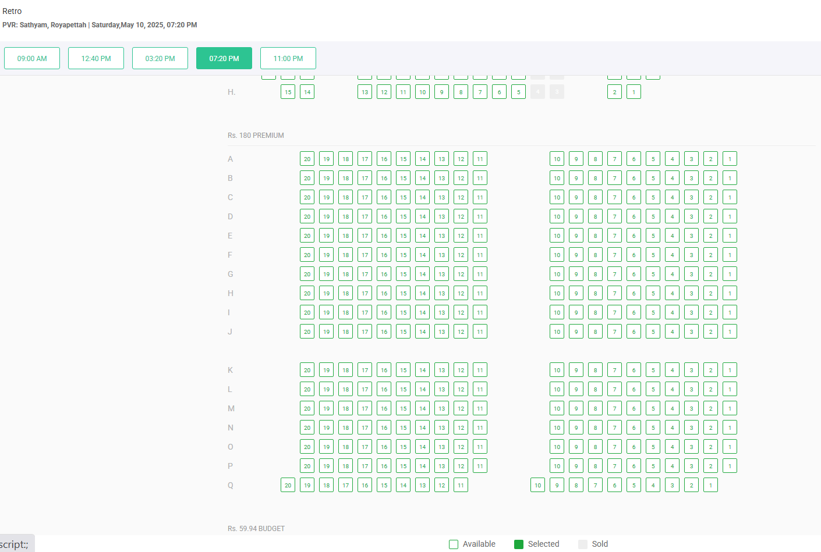Select the 09:00 AM showtime

(32, 58)
